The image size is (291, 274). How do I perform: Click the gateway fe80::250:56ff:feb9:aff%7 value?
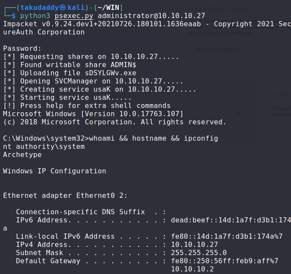[x=225, y=261]
